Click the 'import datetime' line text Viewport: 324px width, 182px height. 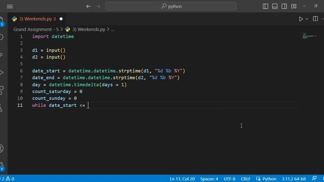53,36
